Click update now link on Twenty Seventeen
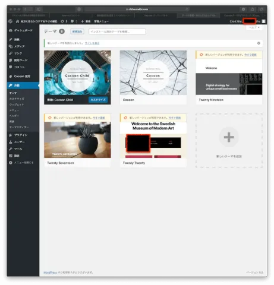Screen dimensions: 274x285 99,118
